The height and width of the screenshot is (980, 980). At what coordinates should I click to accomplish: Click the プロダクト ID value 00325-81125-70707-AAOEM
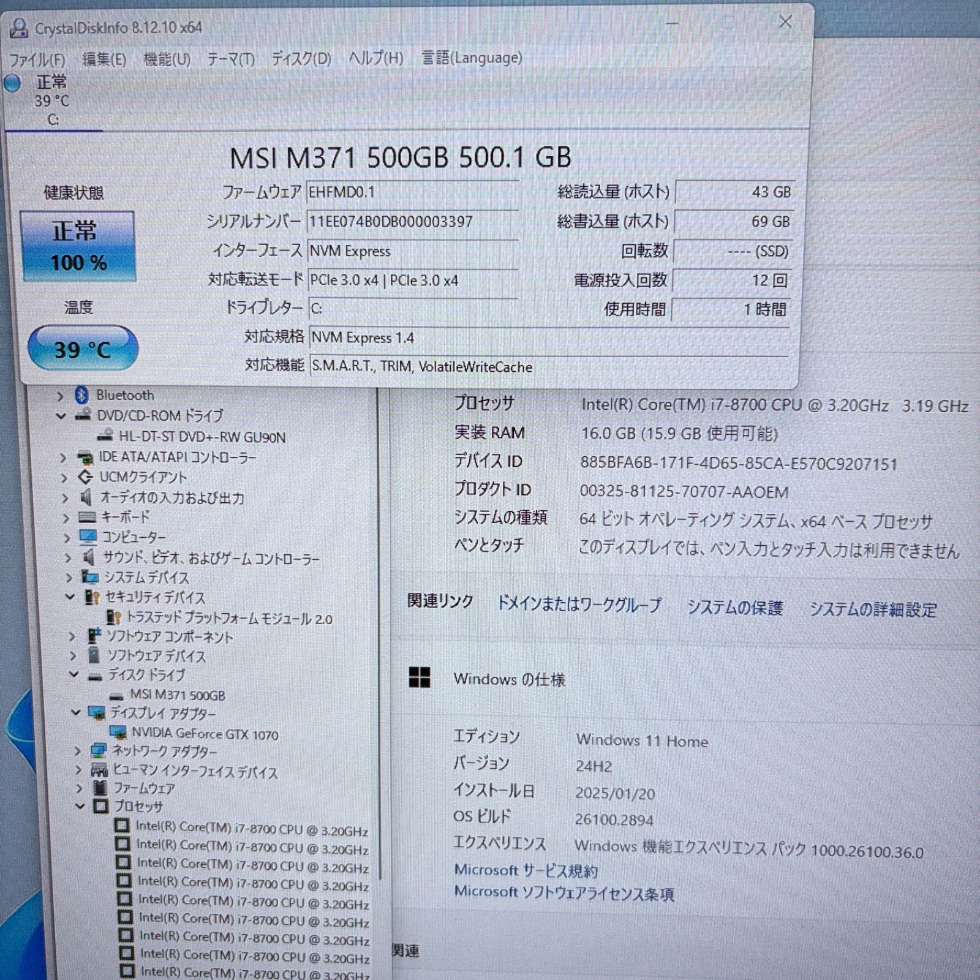pos(684,491)
